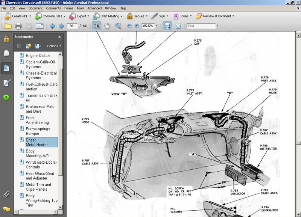The height and width of the screenshot is (217, 301).
Task: Close the Bookmarks panel
Action: click(x=59, y=37)
